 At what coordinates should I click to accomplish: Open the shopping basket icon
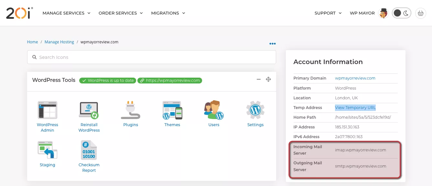(x=421, y=13)
